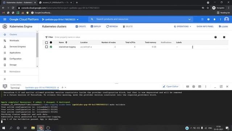The width and height of the screenshot is (232, 131).
Task: Click the DELETE button
Action: point(128,27)
